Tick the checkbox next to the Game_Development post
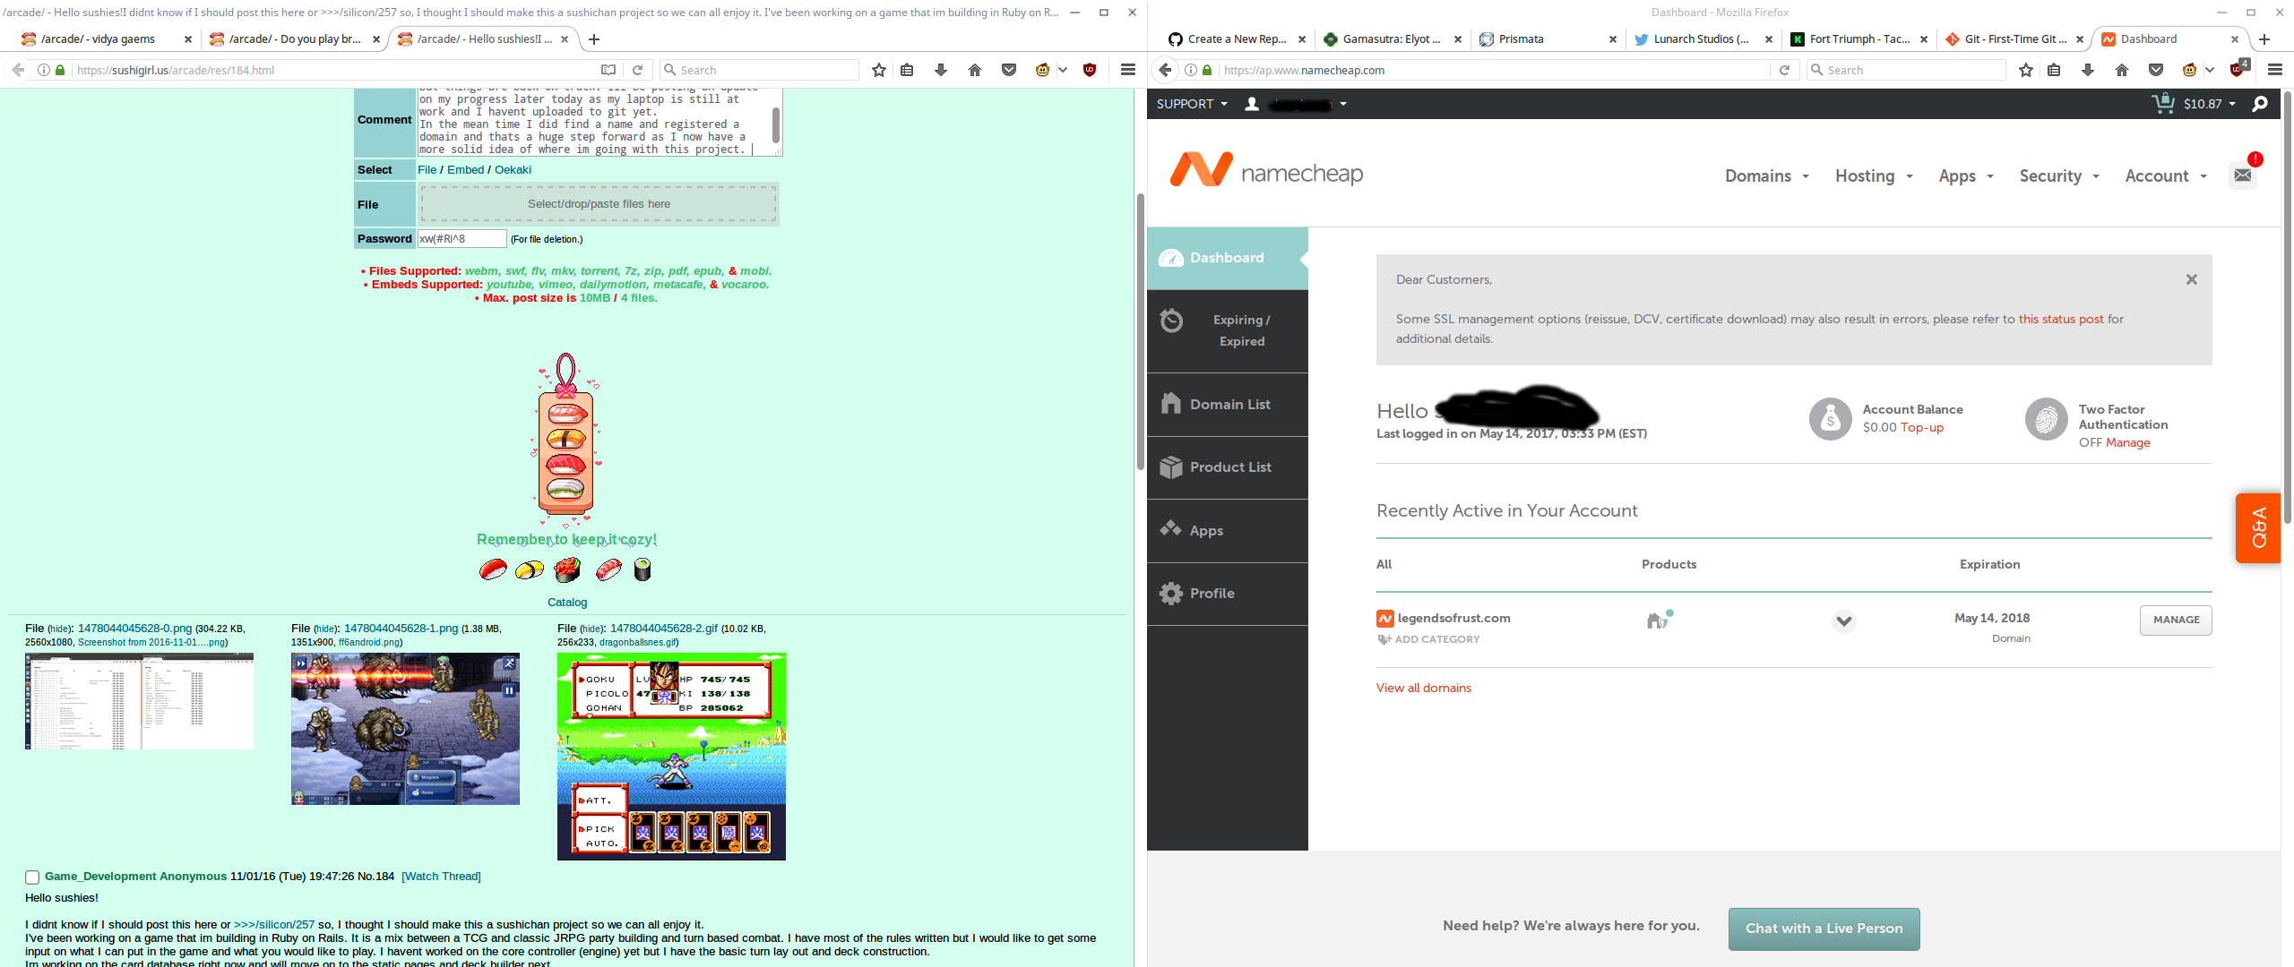The height and width of the screenshot is (967, 2294). pos(32,877)
